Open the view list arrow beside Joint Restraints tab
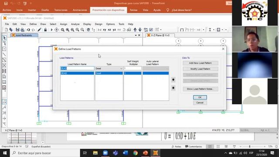The width and height of the screenshot is (279, 157). click(136, 35)
